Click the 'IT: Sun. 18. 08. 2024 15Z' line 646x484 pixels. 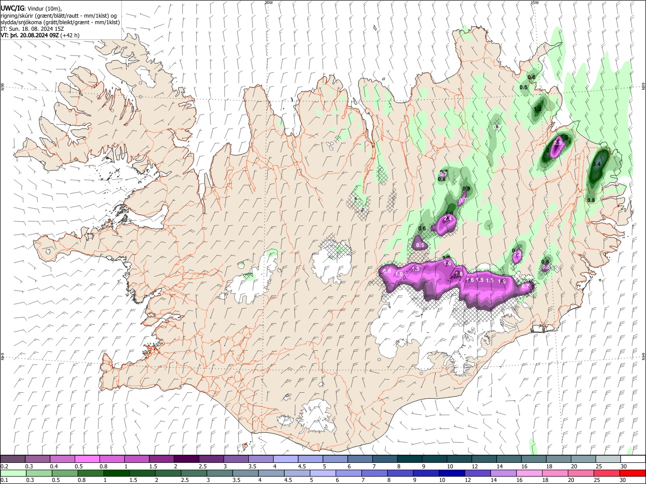click(x=32, y=29)
